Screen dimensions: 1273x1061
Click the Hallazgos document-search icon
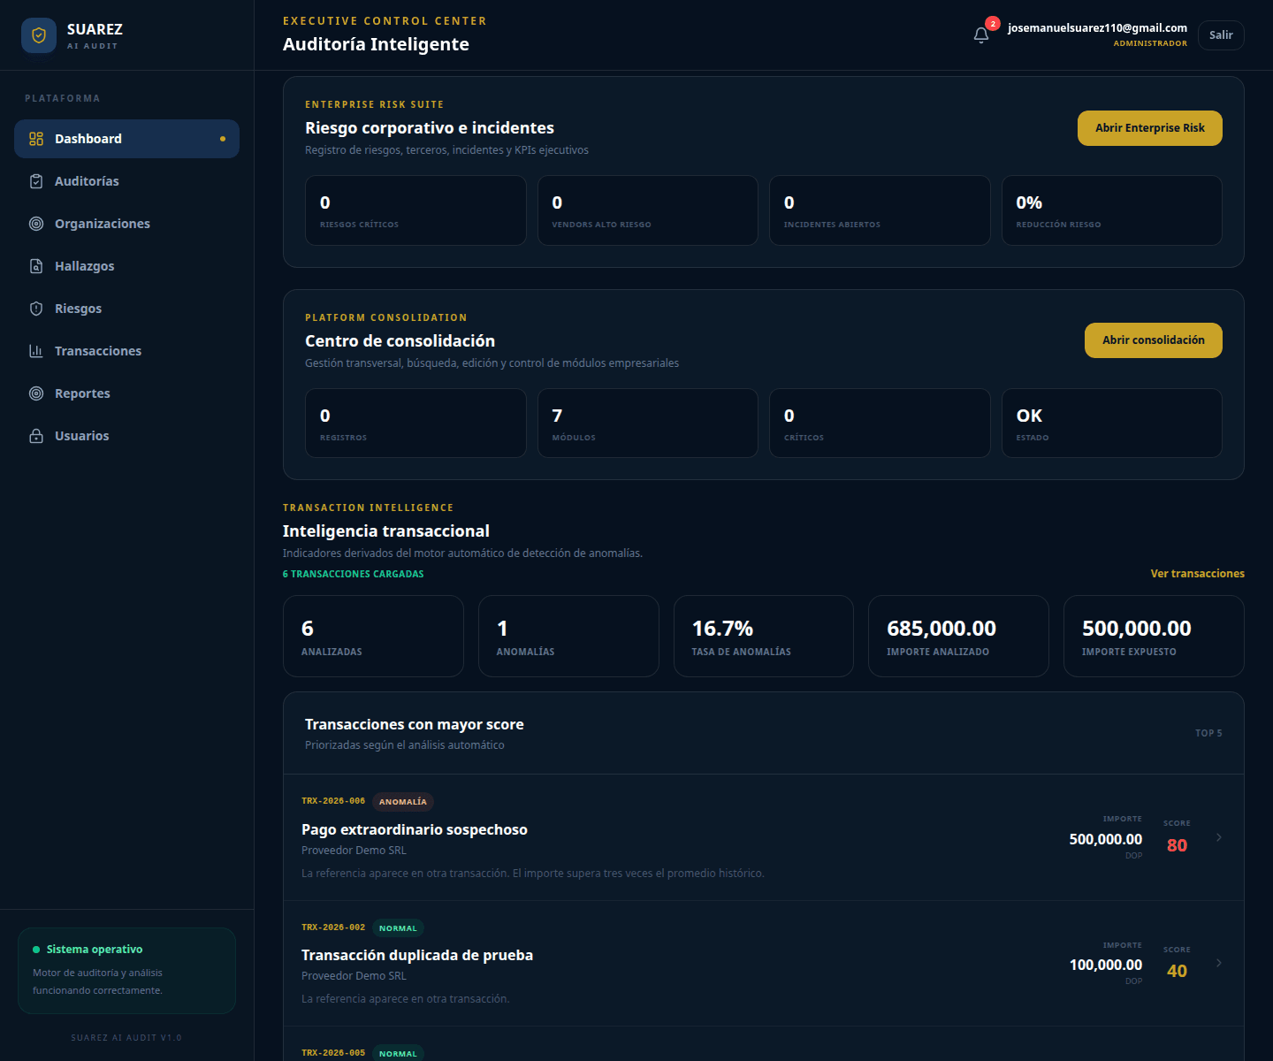[36, 266]
